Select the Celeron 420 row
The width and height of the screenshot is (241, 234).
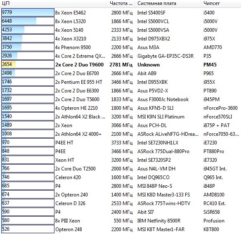(120, 177)
